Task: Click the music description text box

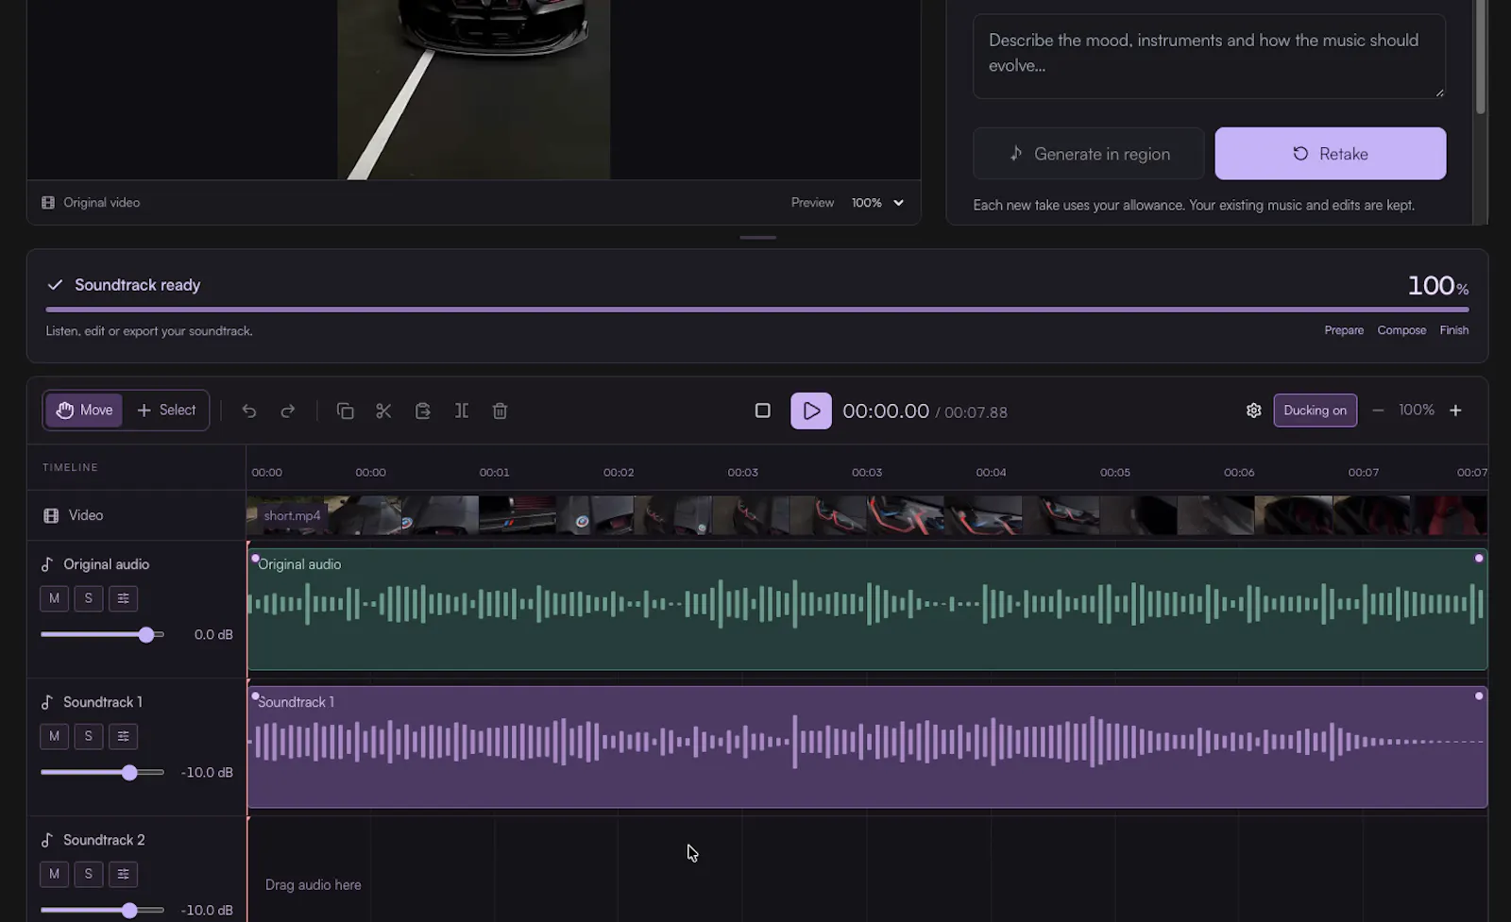Action: tap(1209, 56)
